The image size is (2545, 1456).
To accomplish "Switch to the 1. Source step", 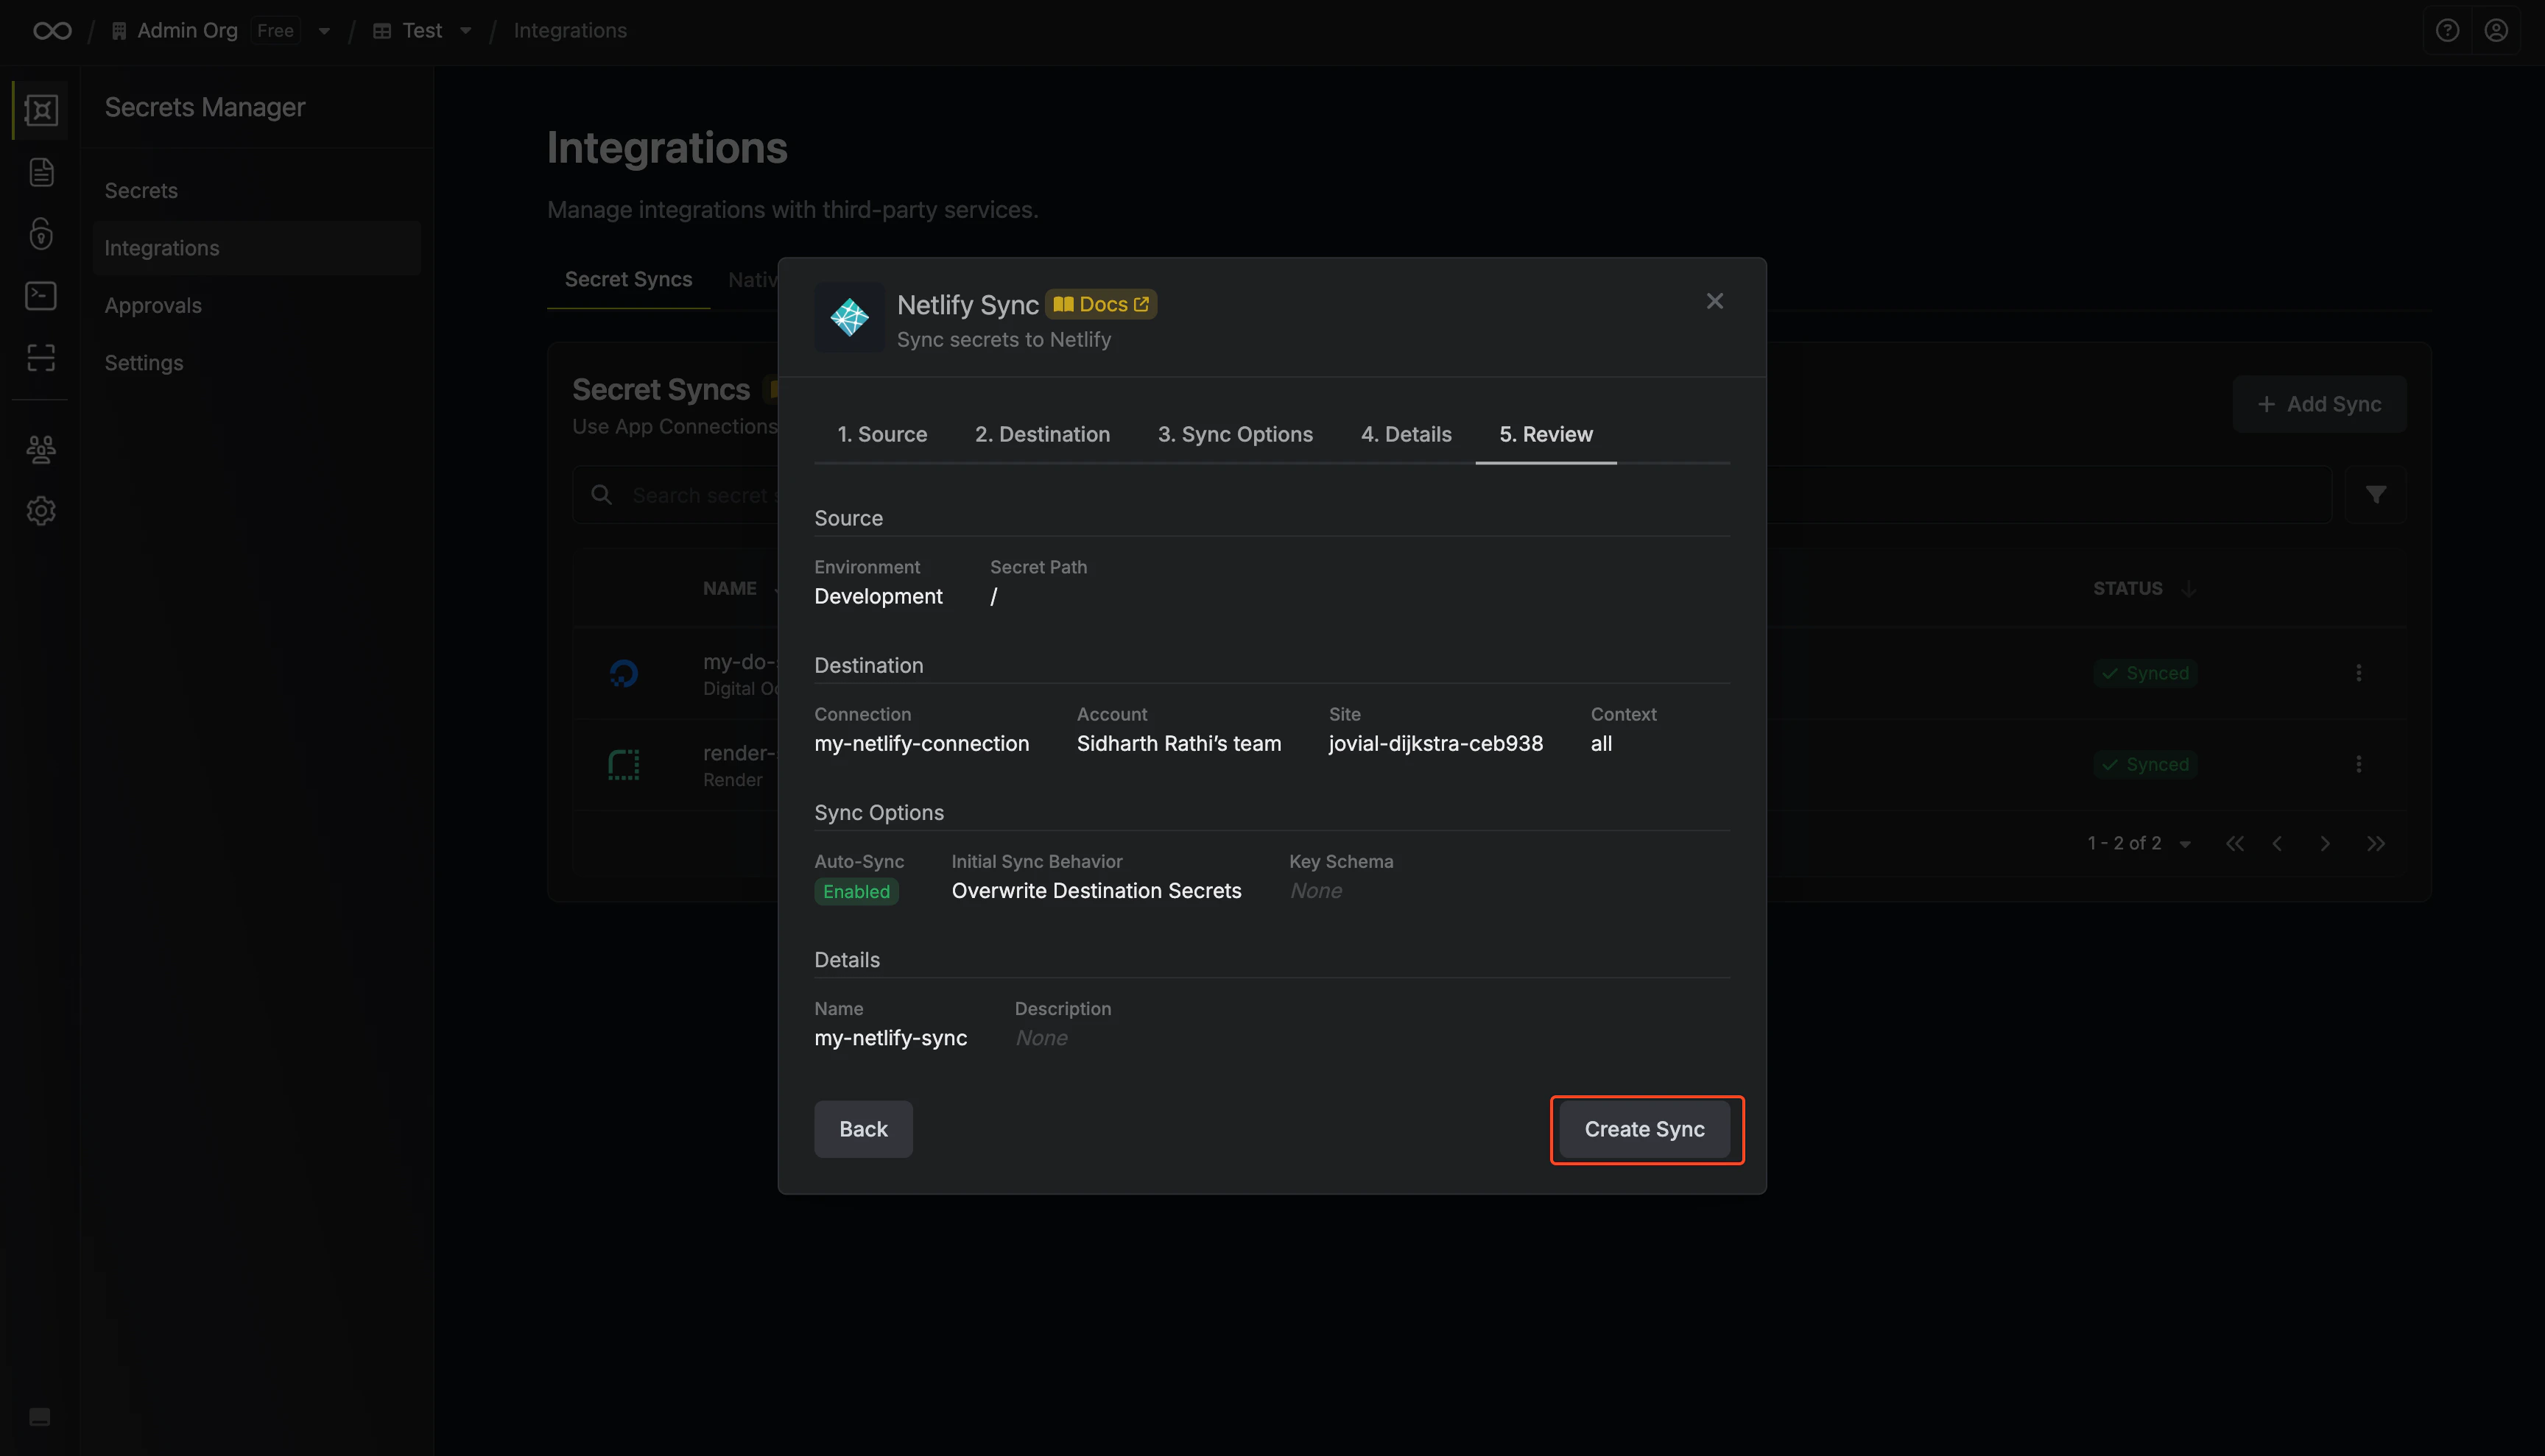I will [882, 434].
